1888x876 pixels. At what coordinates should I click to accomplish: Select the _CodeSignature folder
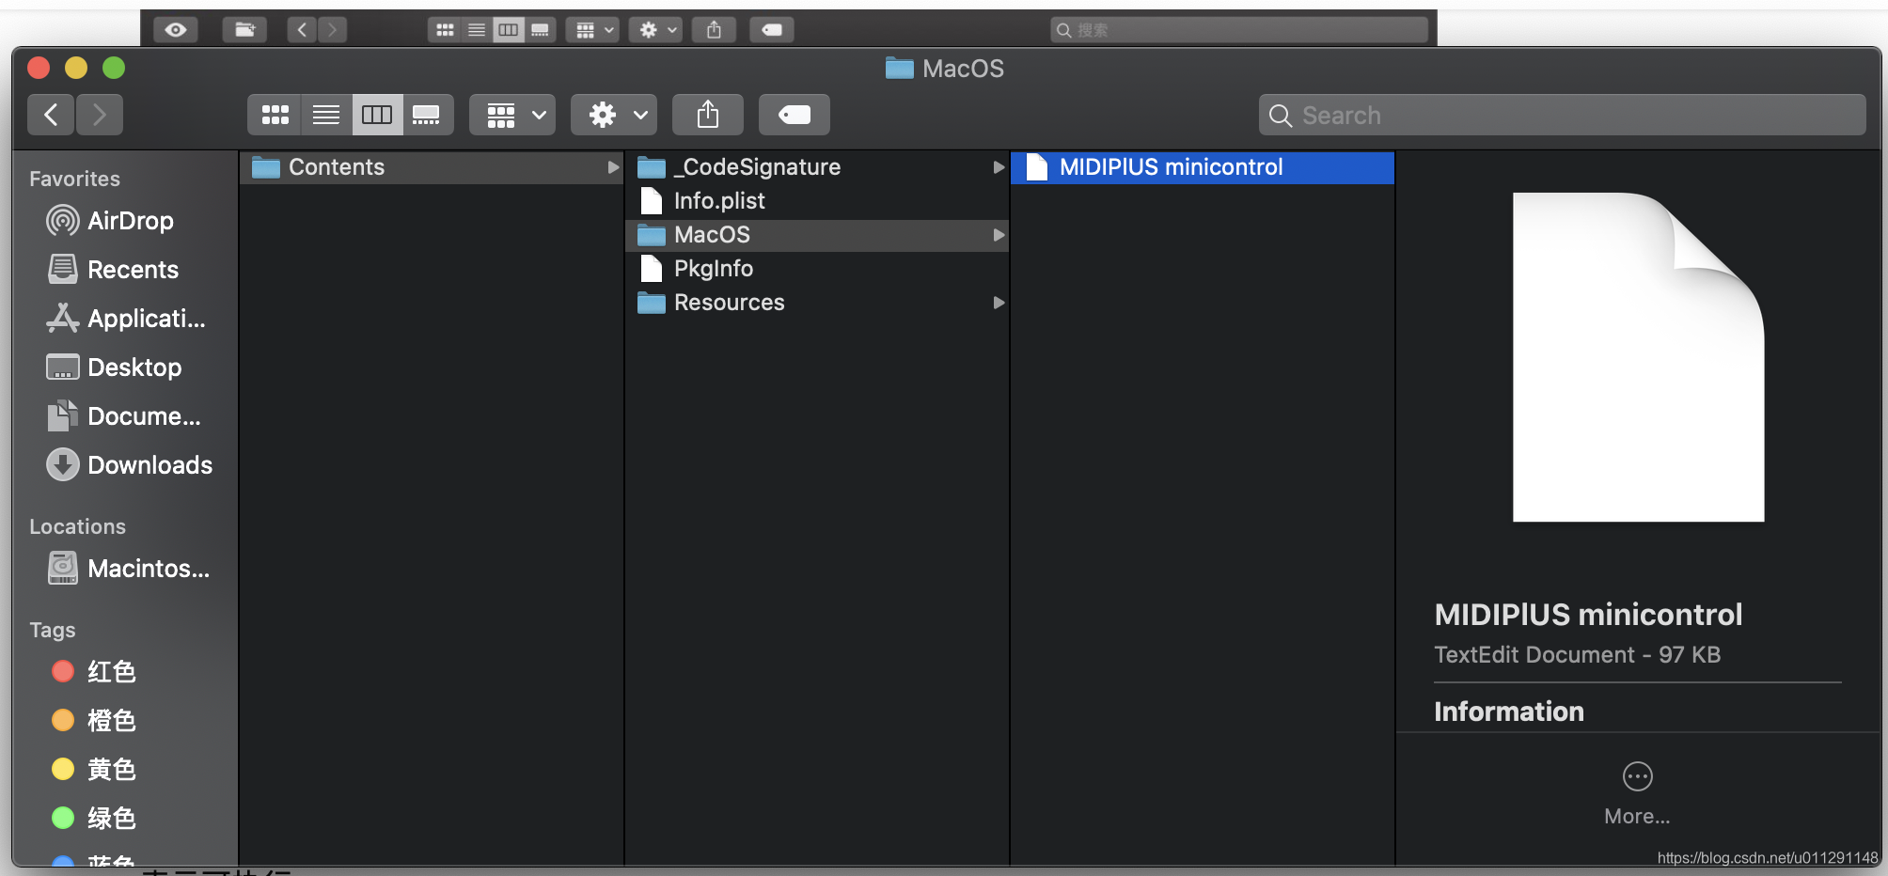click(x=817, y=167)
